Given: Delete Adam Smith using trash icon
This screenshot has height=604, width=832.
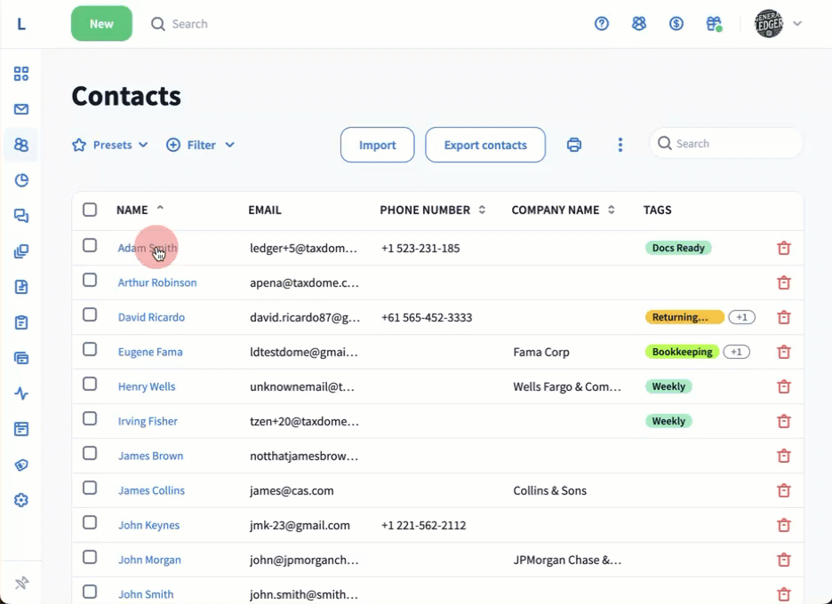Looking at the screenshot, I should tap(784, 249).
